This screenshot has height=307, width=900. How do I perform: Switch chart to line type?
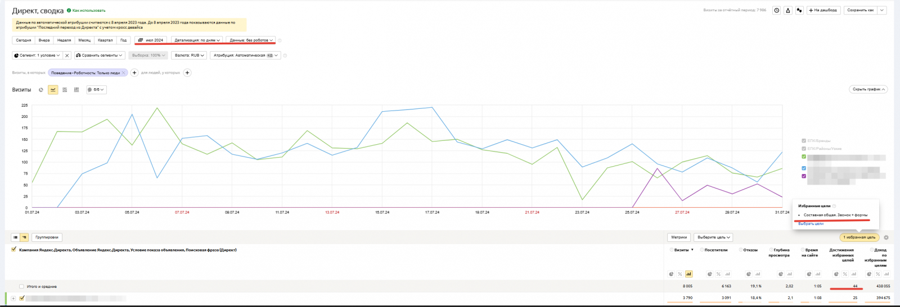pos(53,90)
